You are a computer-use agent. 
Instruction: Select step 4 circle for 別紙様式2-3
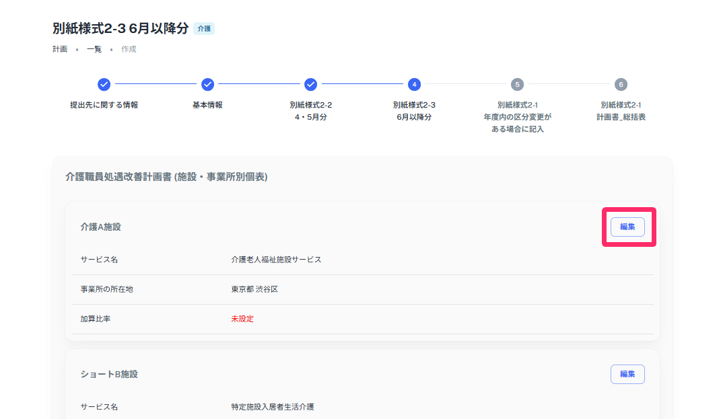pyautogui.click(x=414, y=85)
